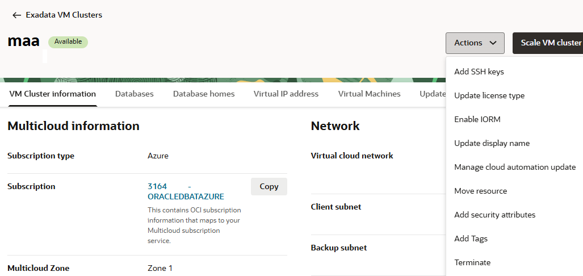
Task: Select Add SSH keys menu option
Action: click(479, 72)
